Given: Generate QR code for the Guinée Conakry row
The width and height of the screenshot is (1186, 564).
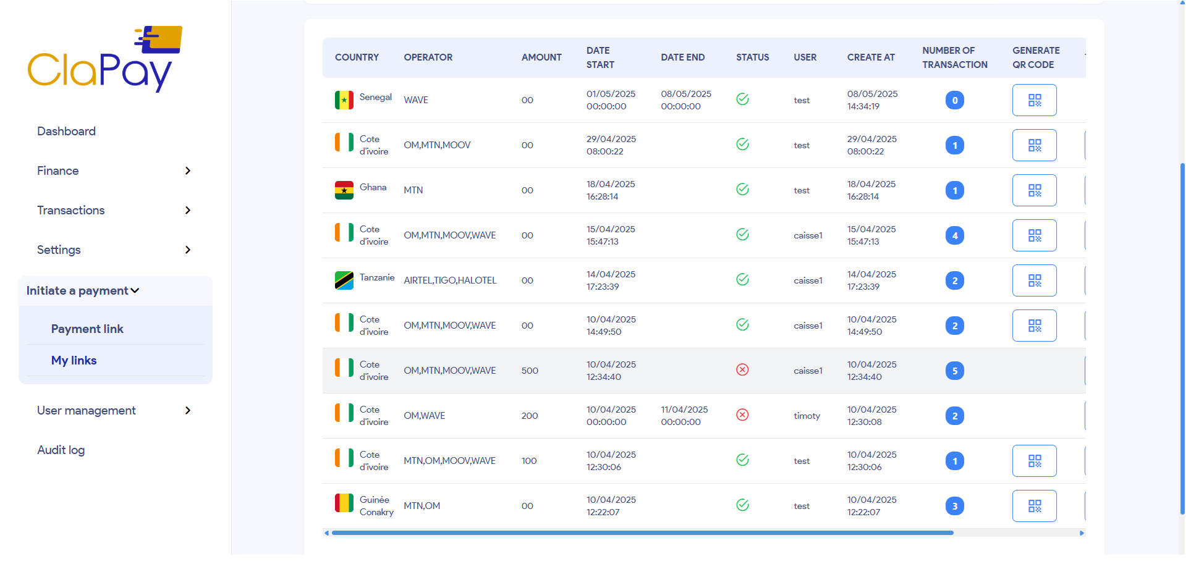Looking at the screenshot, I should tap(1034, 505).
